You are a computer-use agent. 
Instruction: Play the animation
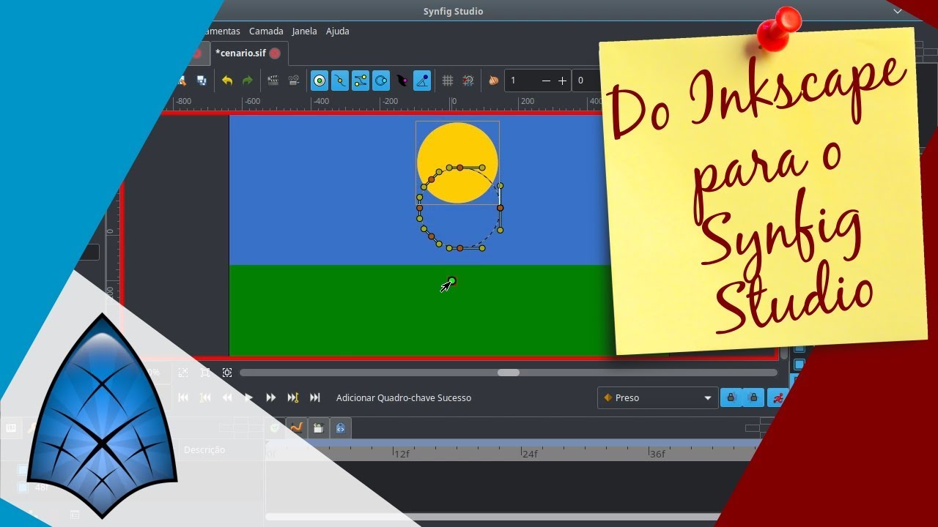coord(248,397)
